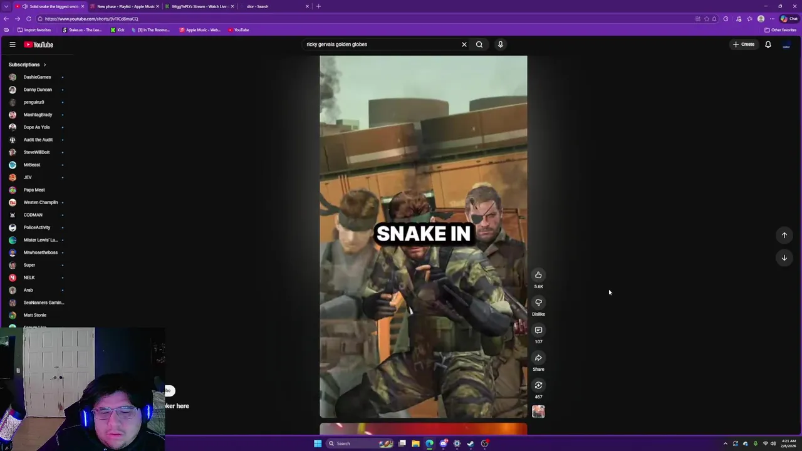
Task: Play or pause the Short video
Action: pos(424,237)
